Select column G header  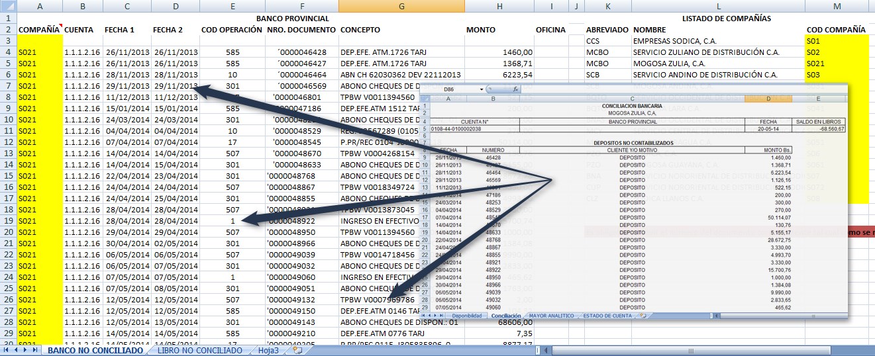click(401, 6)
